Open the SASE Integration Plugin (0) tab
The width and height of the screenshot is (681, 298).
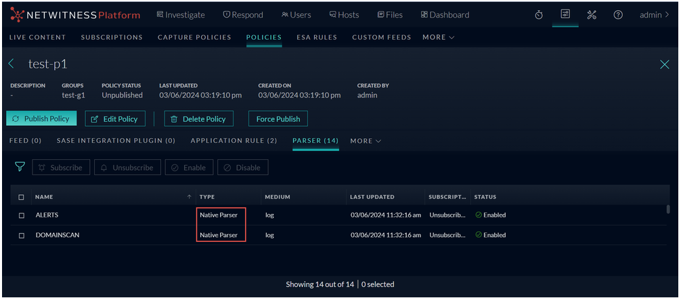(116, 141)
